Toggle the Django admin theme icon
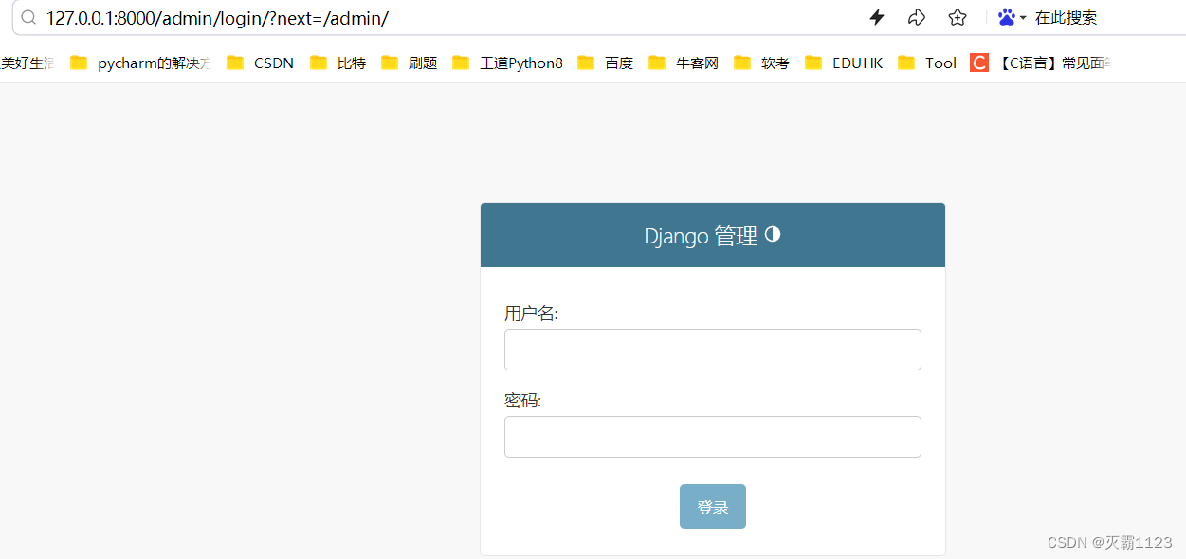1186x559 pixels. pos(773,234)
